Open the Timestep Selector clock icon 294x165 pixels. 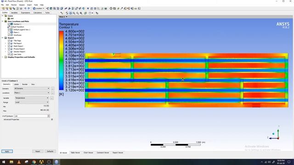pyautogui.click(x=111, y=8)
